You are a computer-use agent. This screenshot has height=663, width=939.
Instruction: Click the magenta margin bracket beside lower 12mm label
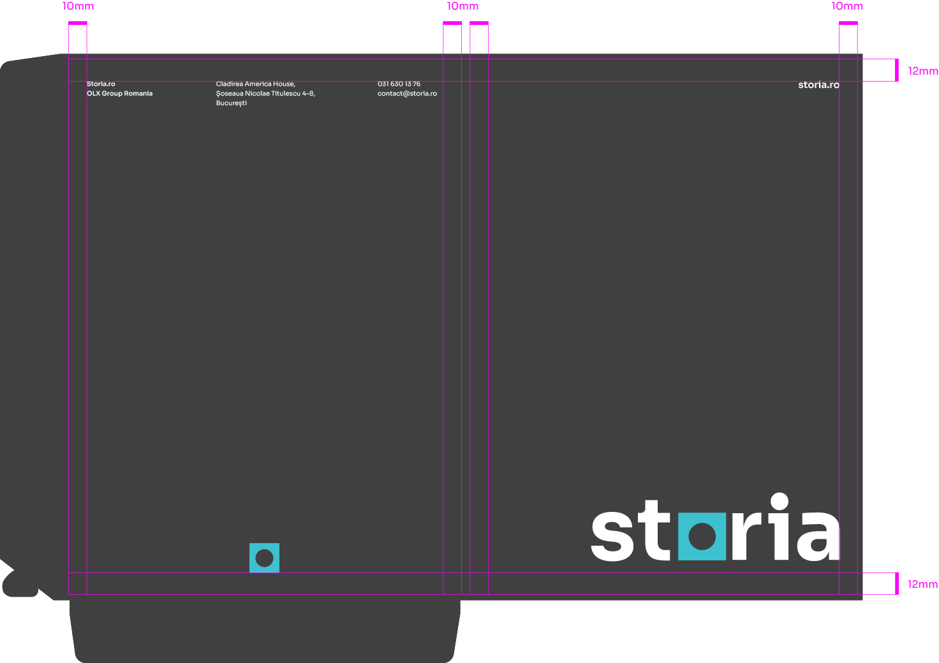[x=896, y=583]
